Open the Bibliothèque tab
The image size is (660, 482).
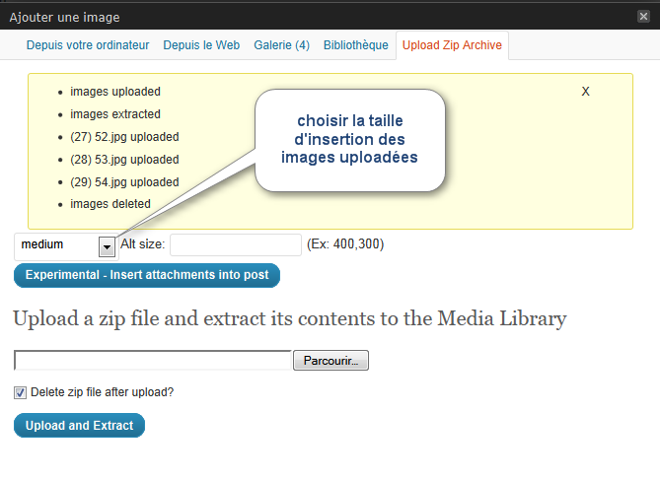356,45
